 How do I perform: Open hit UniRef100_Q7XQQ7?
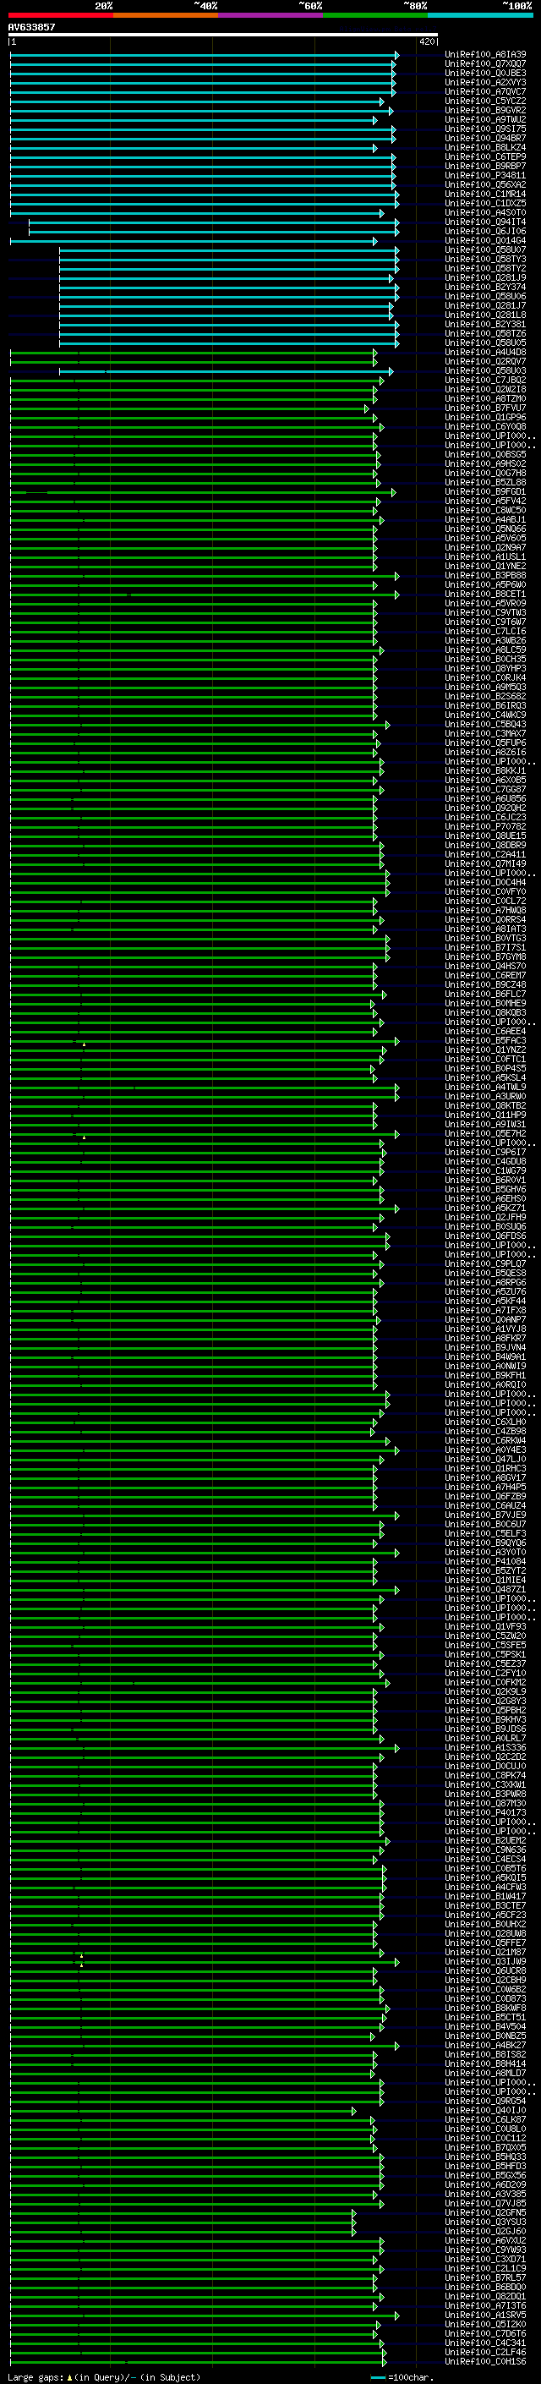pos(485,64)
